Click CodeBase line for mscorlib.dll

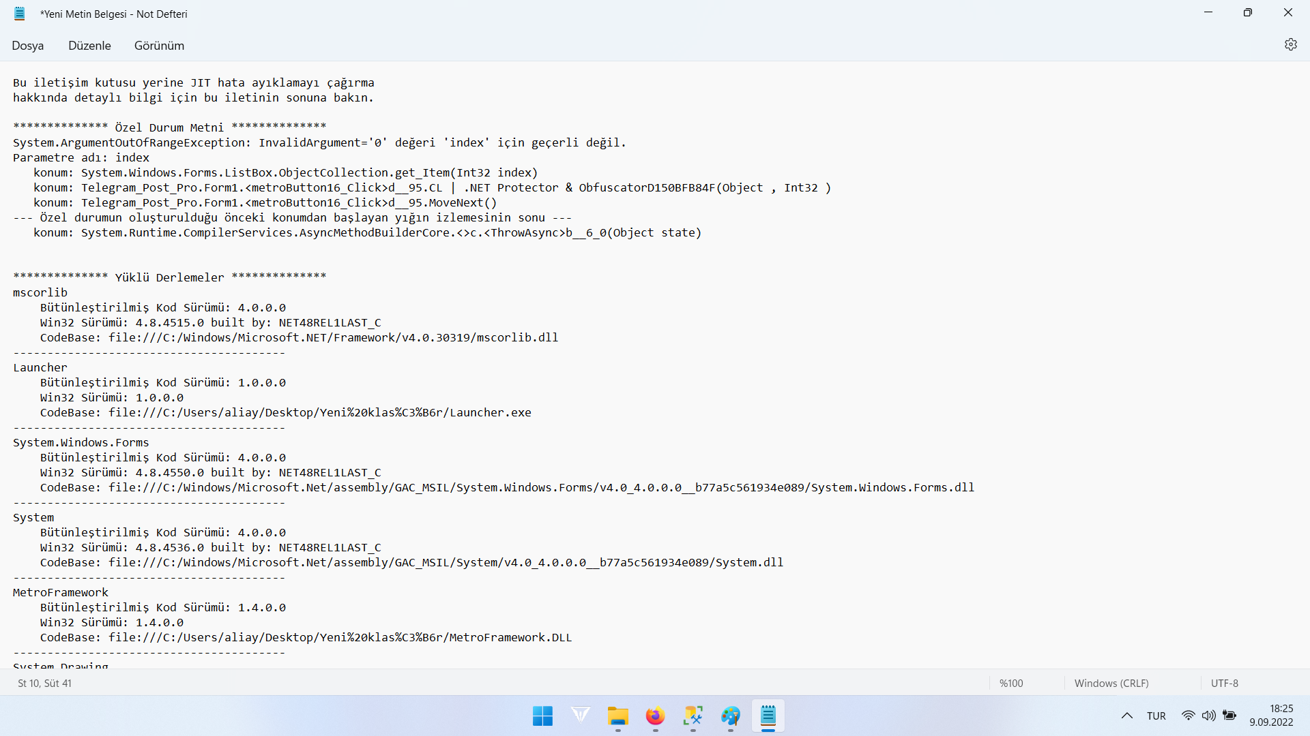point(299,337)
